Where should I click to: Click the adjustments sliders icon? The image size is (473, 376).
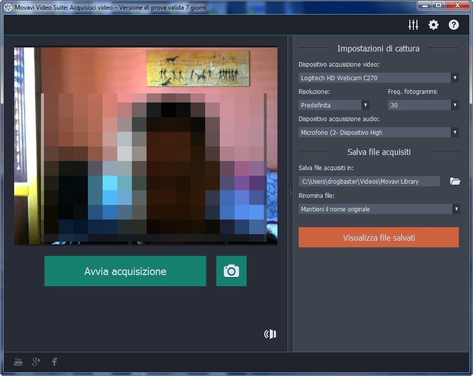pyautogui.click(x=413, y=24)
